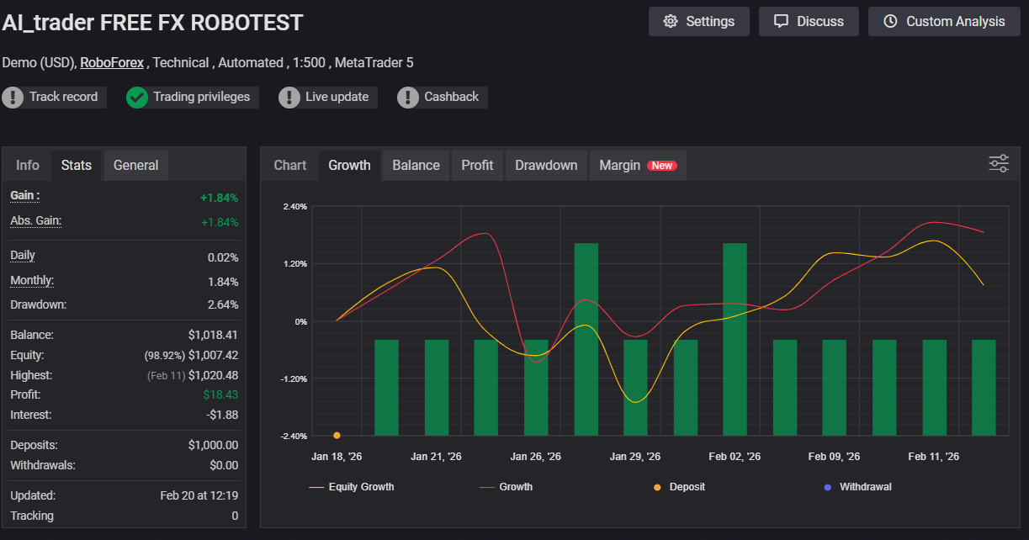The width and height of the screenshot is (1029, 540).
Task: Open the Margin tab marked New
Action: pos(638,166)
